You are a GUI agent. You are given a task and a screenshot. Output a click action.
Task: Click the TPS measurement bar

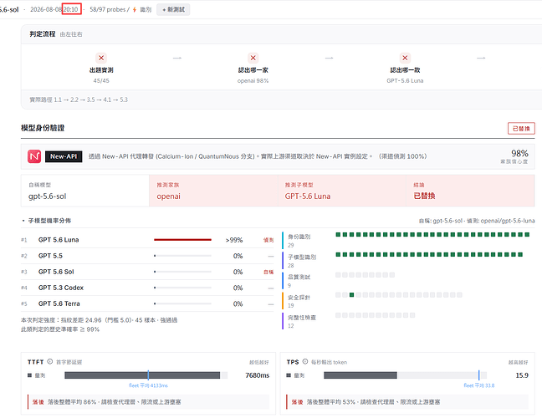[x=405, y=375]
